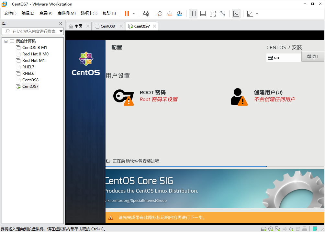The height and width of the screenshot is (232, 325).
Task: Set the ROOT 密码 root password
Action: tap(153, 92)
